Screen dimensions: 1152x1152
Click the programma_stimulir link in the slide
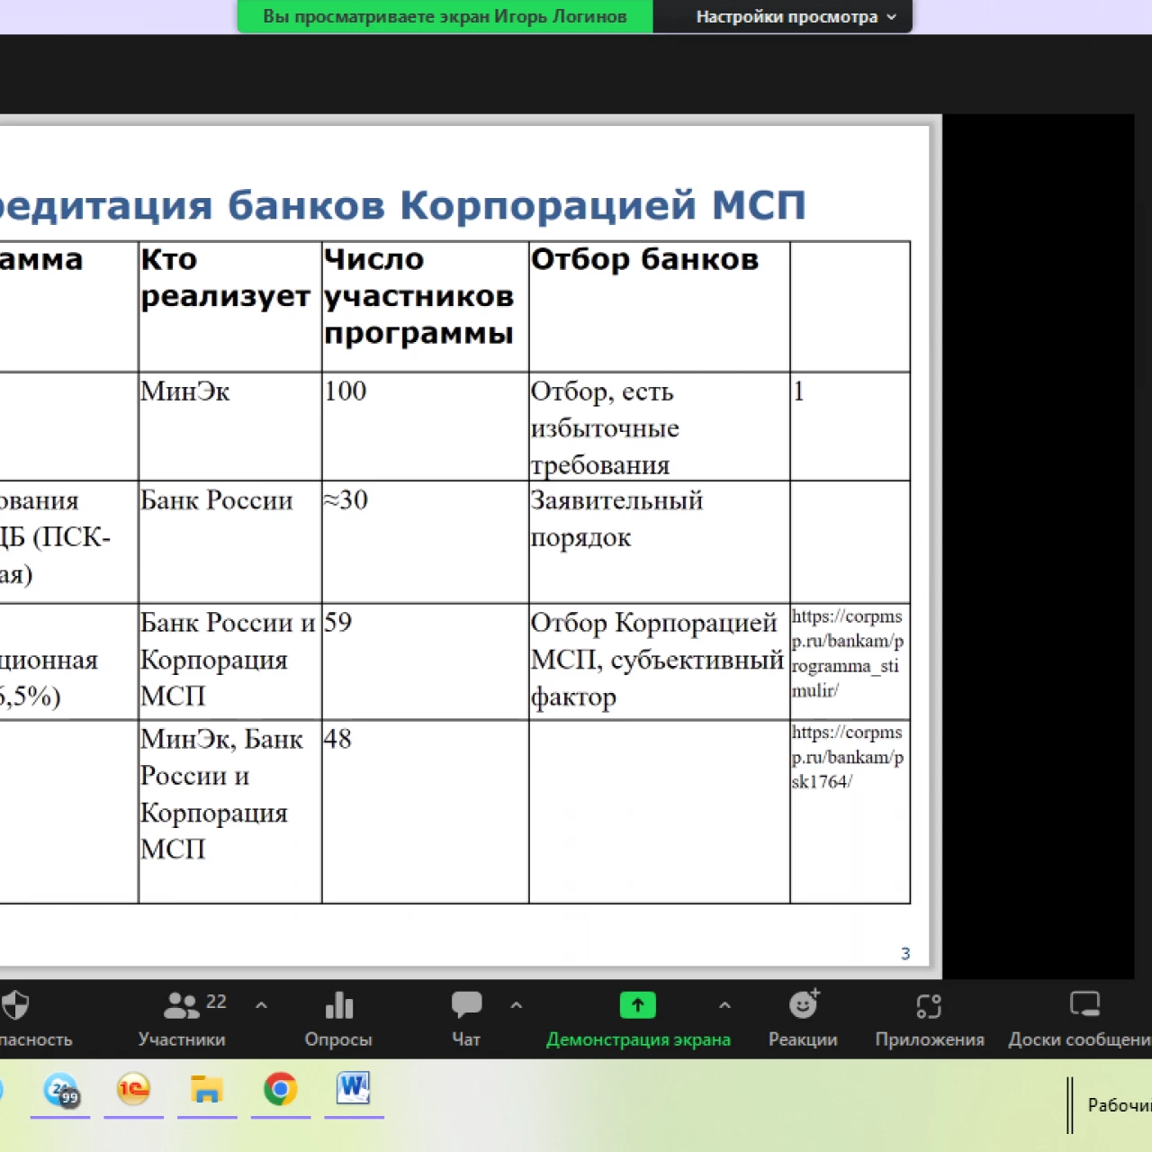tap(847, 653)
